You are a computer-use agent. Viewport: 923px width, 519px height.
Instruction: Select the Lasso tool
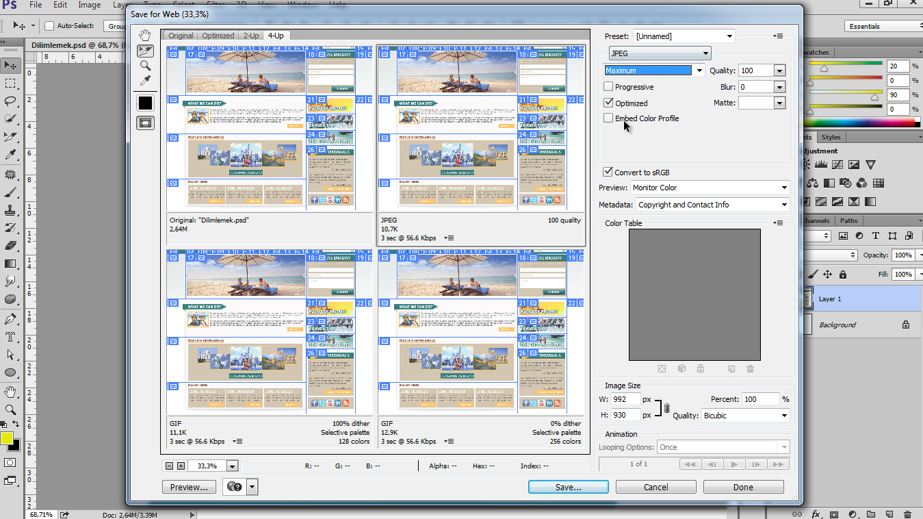tap(10, 101)
